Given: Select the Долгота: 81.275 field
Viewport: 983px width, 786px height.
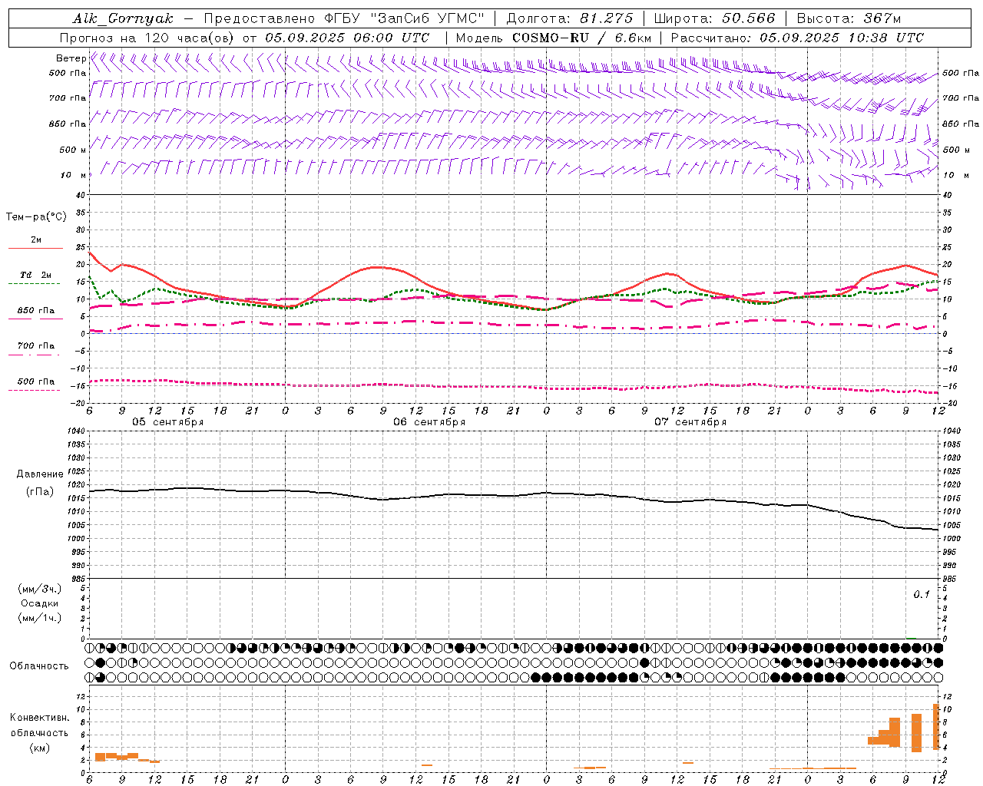Looking at the screenshot, I should coord(571,18).
